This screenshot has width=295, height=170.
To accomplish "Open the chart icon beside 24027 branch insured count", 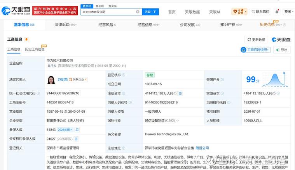I will point(76,139).
